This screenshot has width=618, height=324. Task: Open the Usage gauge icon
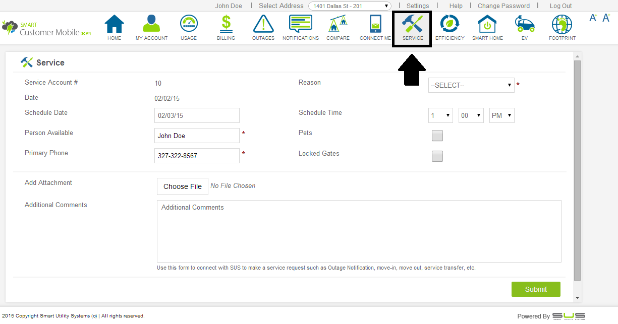point(189,24)
